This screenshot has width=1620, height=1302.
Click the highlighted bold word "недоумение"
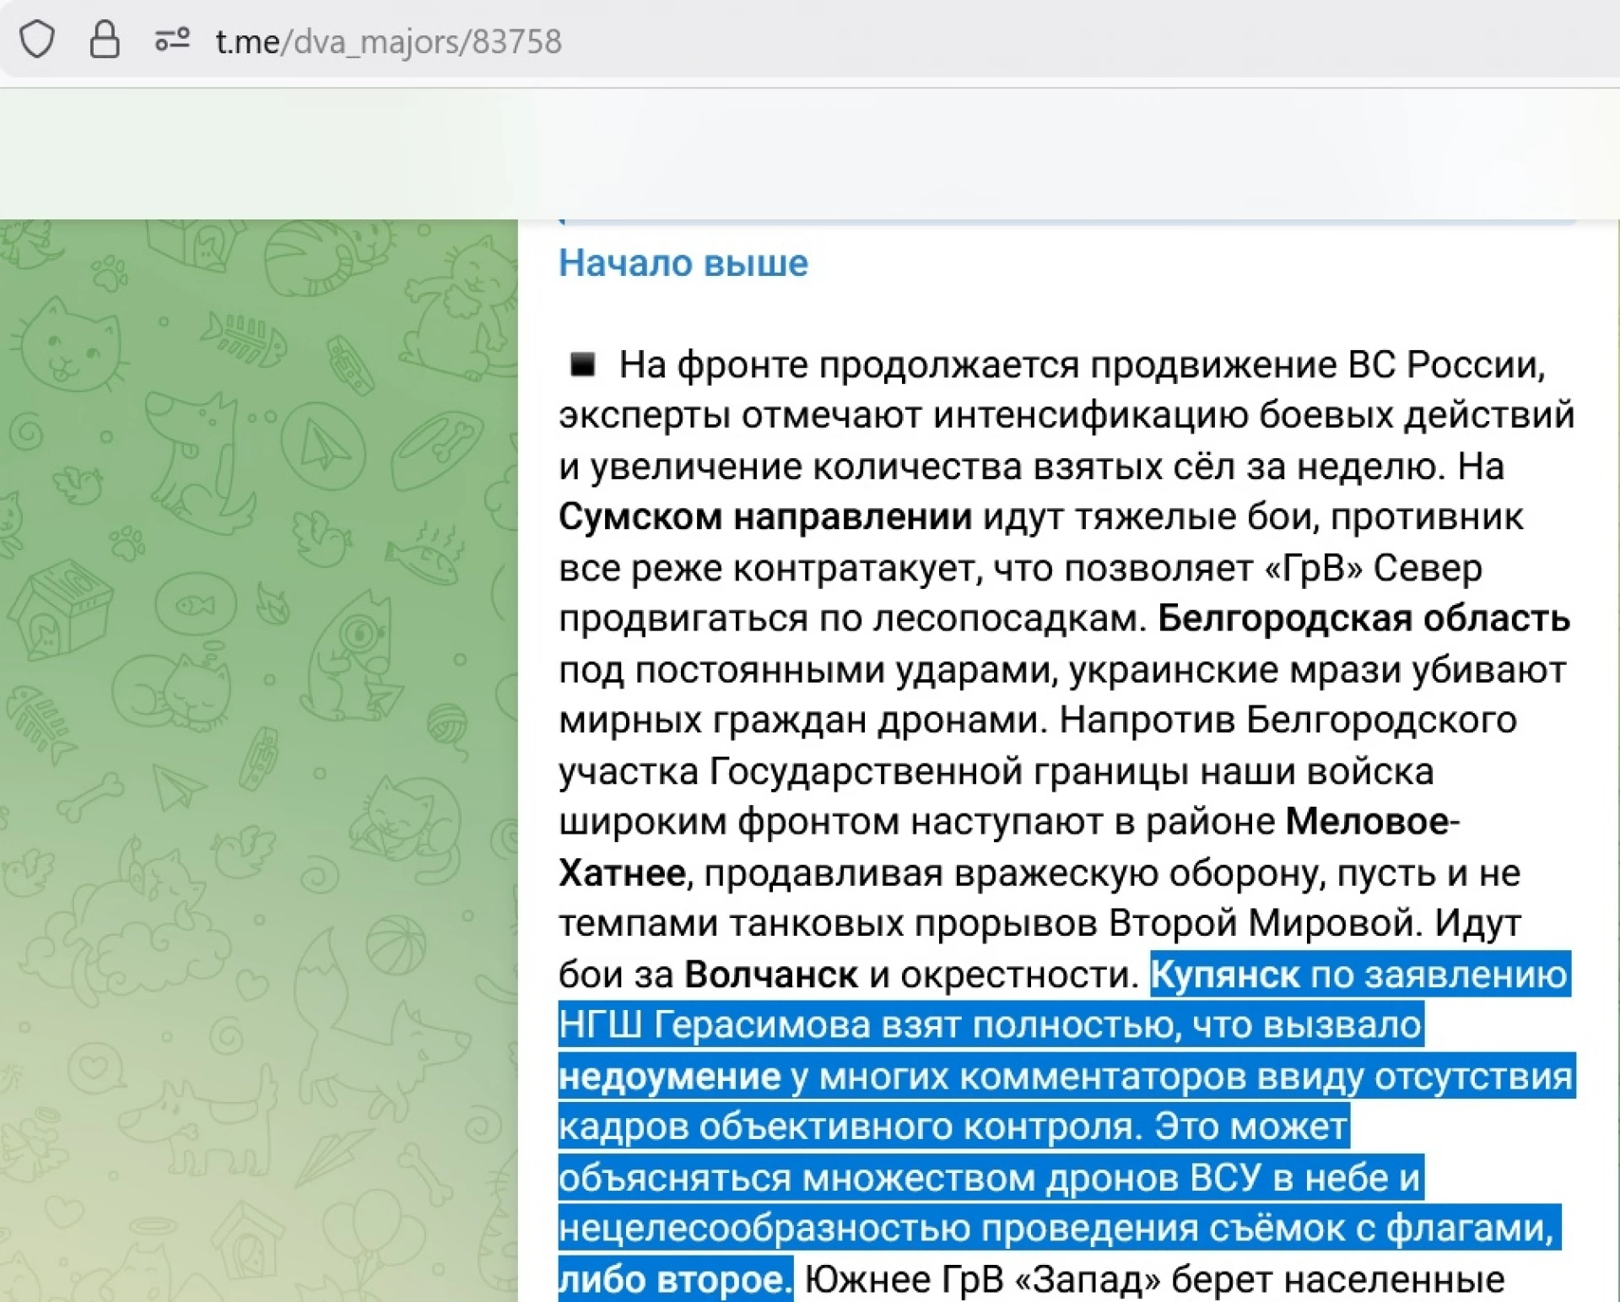coord(669,1077)
